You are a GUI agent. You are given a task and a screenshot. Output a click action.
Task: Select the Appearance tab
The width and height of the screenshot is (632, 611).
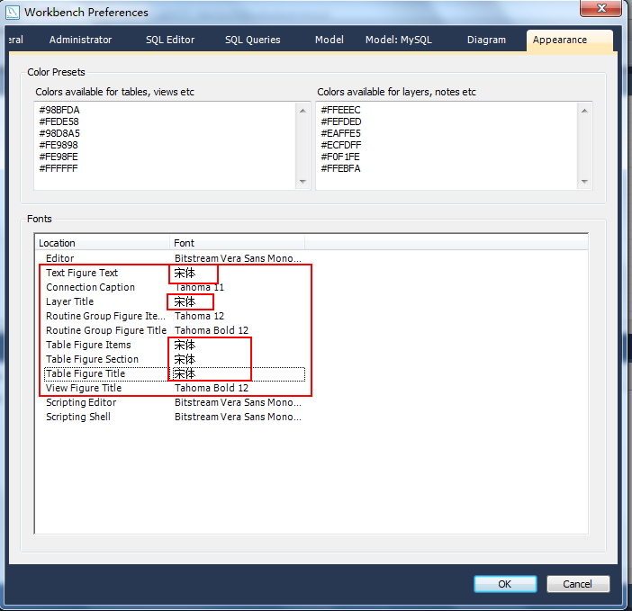click(570, 40)
